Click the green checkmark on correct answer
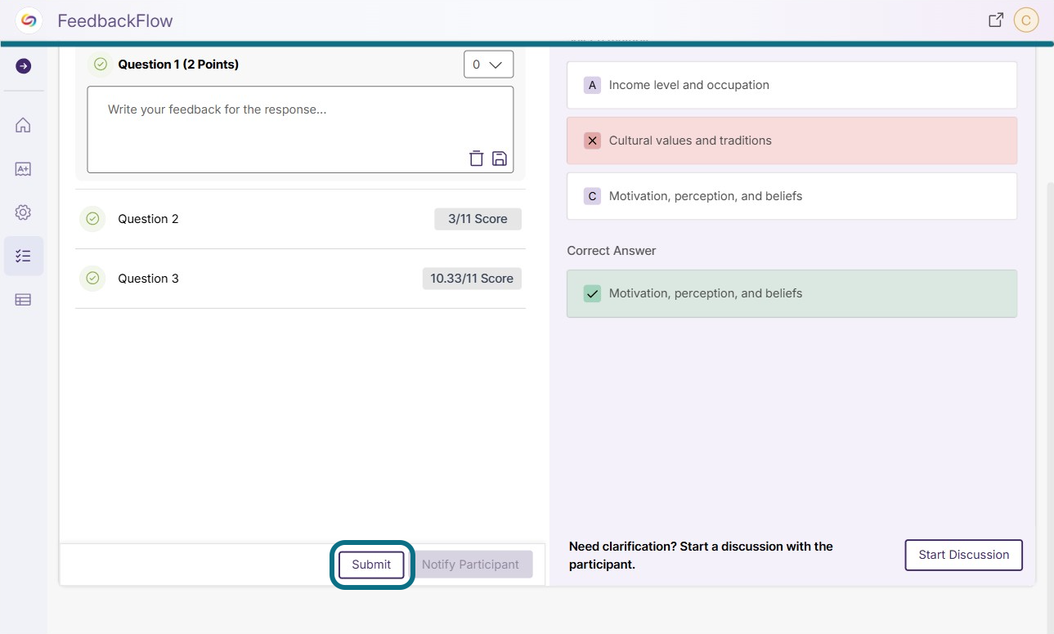This screenshot has width=1054, height=634. click(x=592, y=293)
